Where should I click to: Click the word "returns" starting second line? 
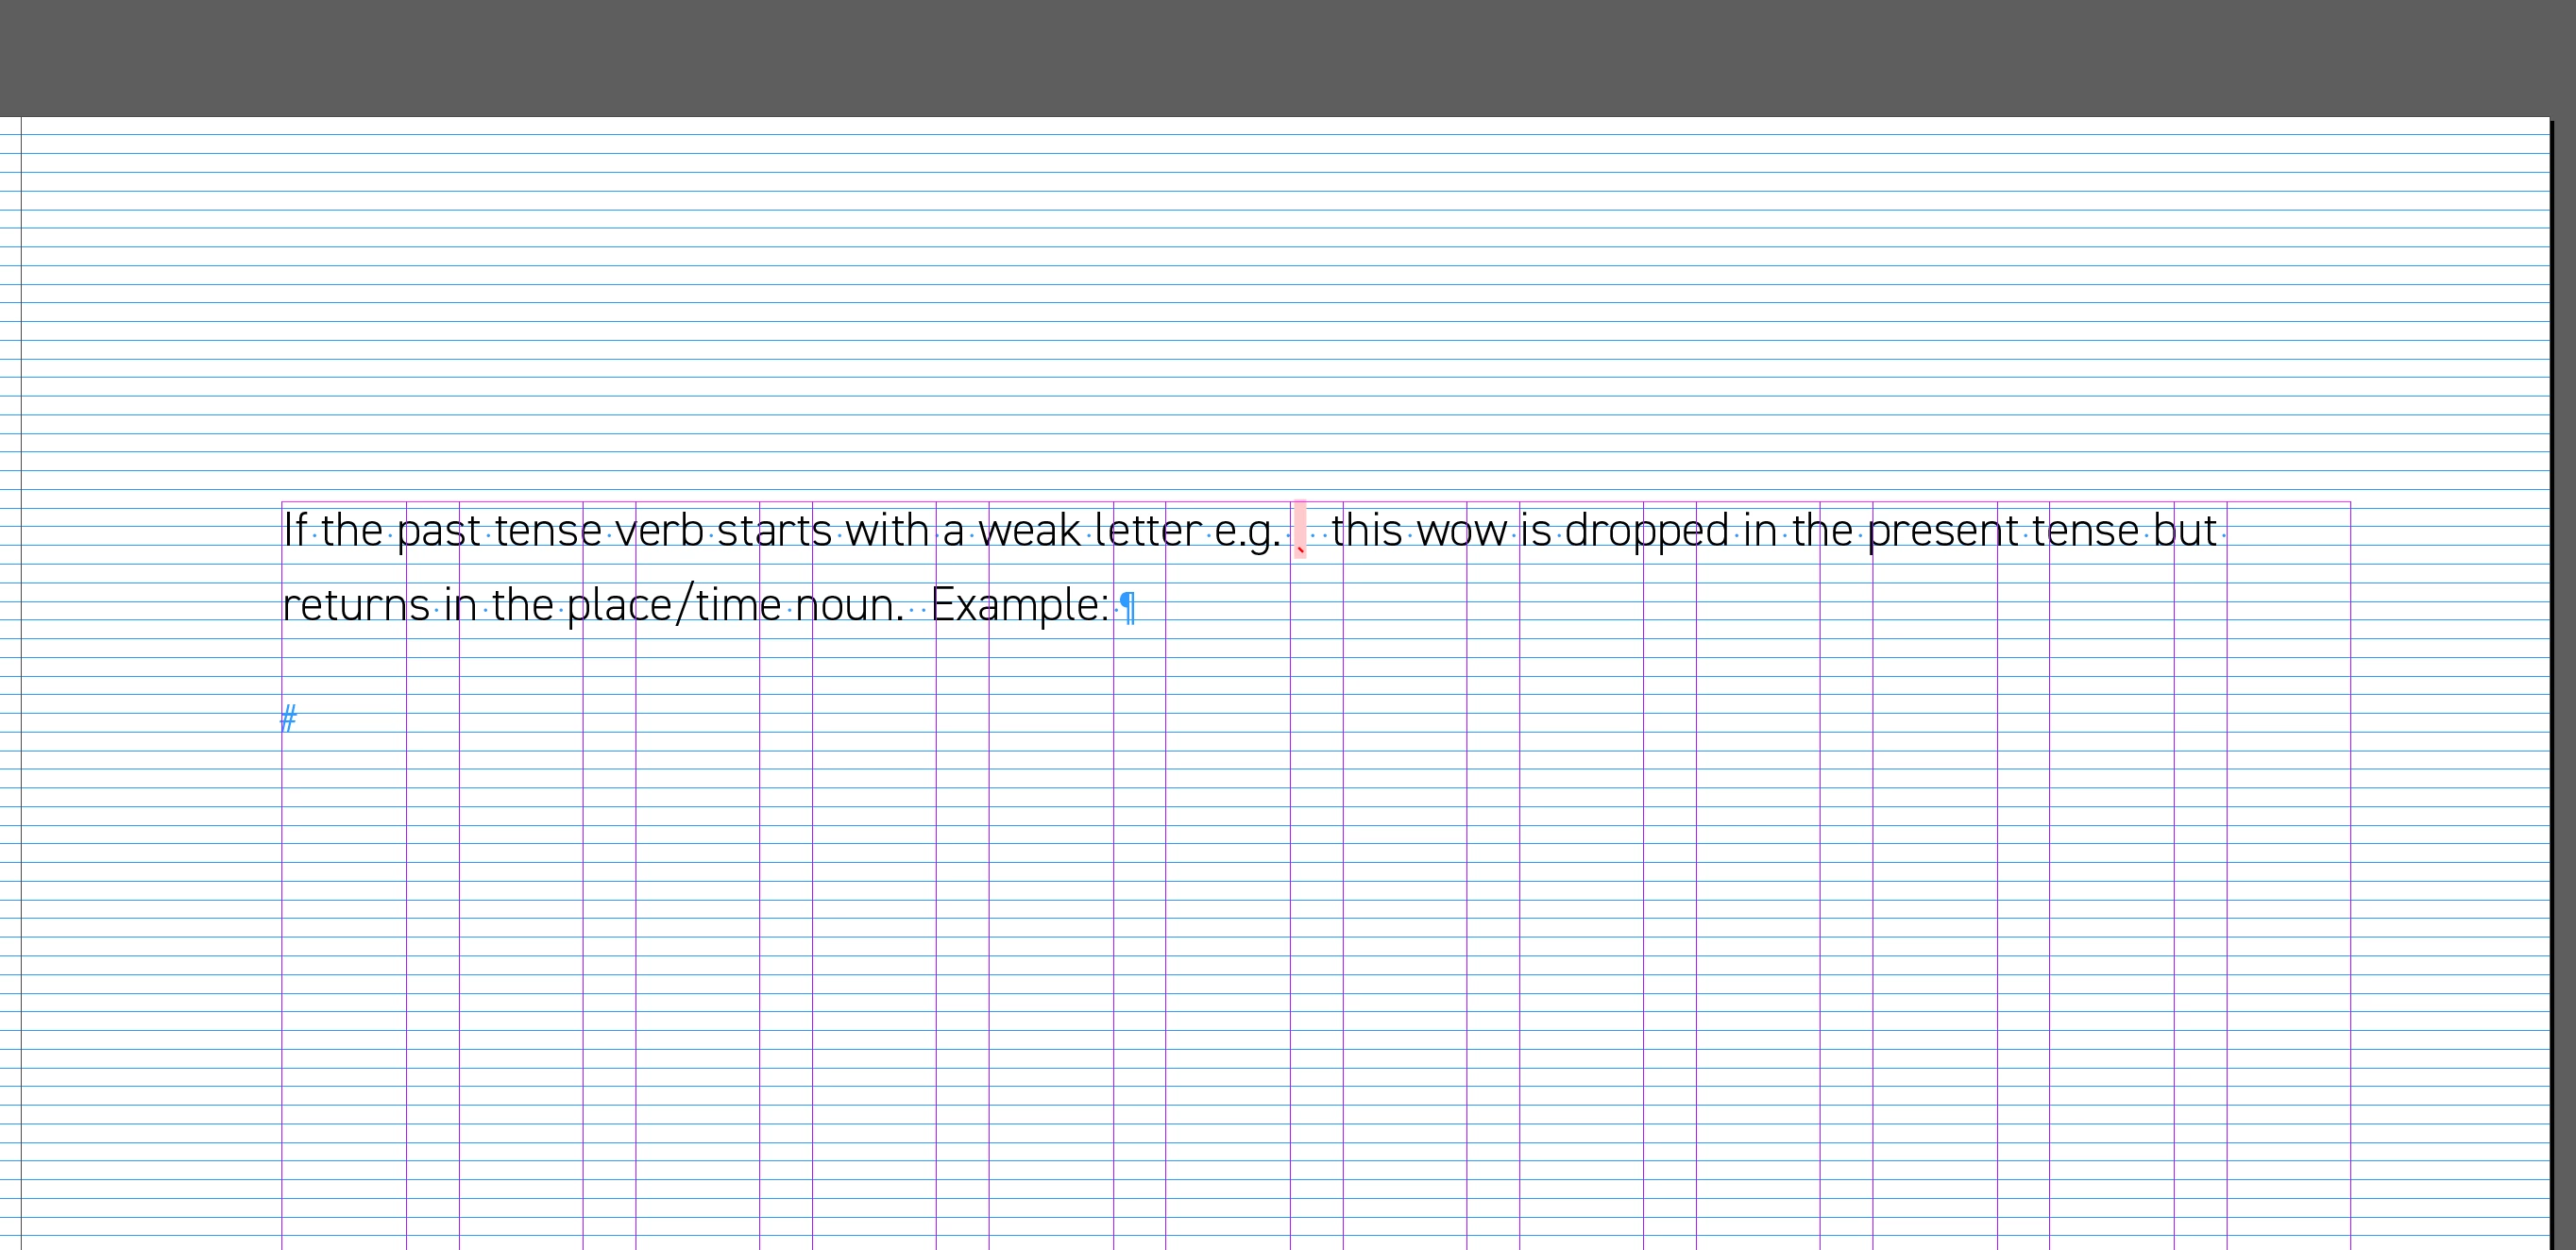click(356, 606)
